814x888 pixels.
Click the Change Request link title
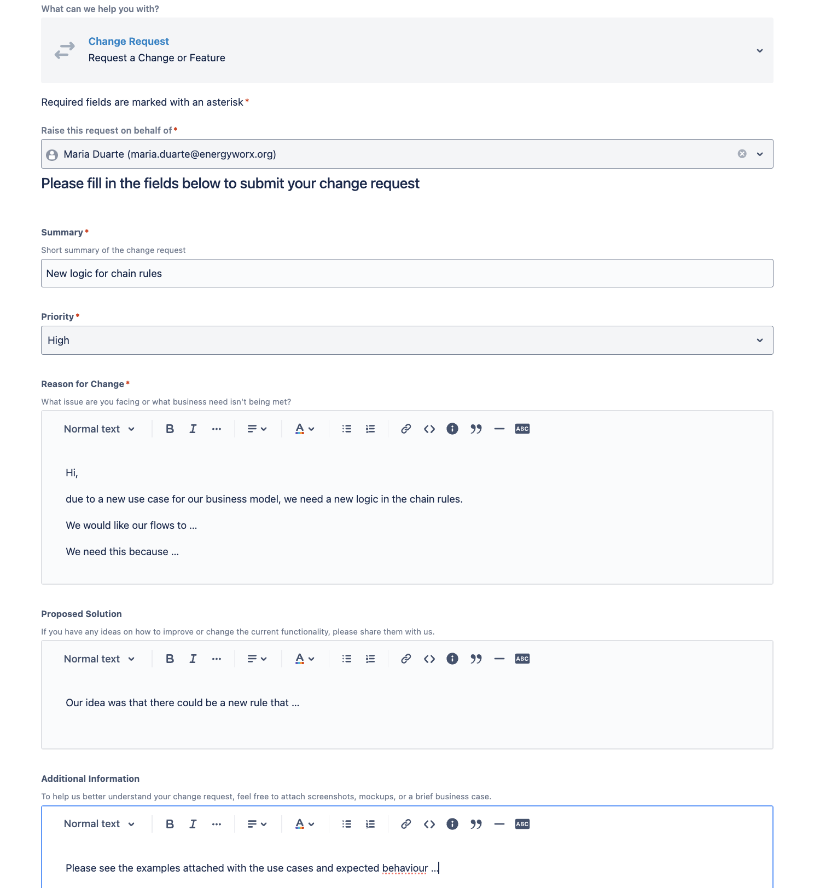tap(129, 42)
